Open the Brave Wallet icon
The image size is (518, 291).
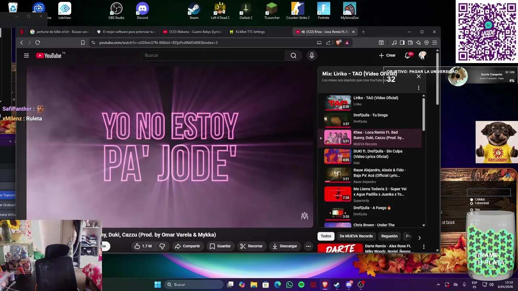coord(410,42)
